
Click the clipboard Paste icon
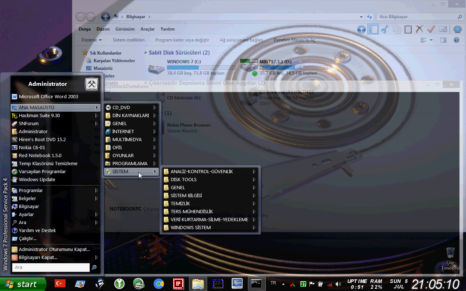pos(408,29)
